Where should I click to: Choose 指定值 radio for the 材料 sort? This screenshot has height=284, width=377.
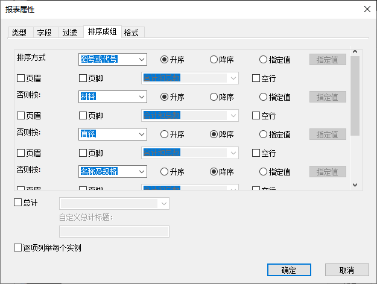click(263, 97)
